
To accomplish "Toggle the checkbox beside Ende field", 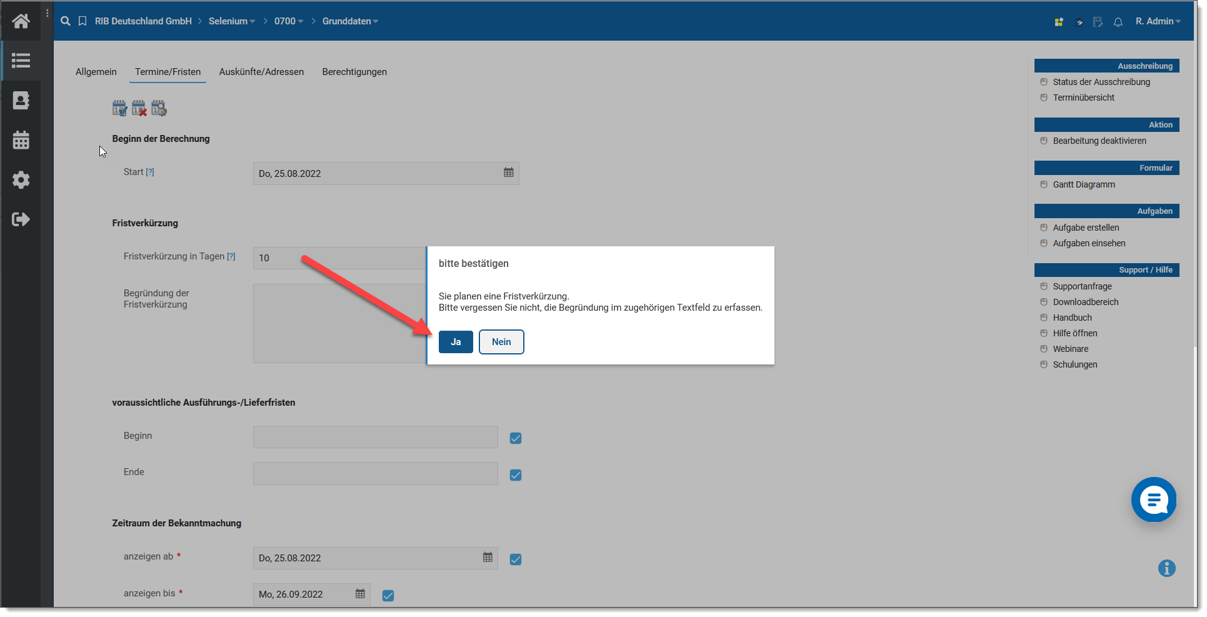I will (x=516, y=475).
